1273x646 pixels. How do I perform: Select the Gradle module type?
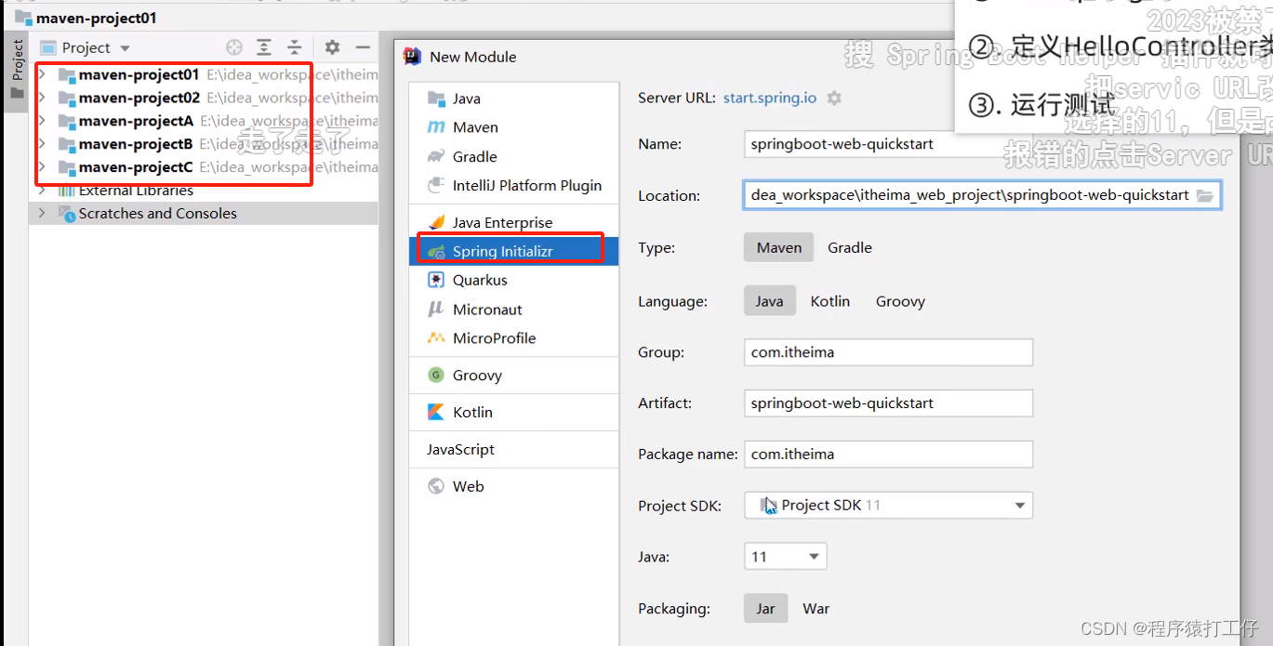pos(514,156)
